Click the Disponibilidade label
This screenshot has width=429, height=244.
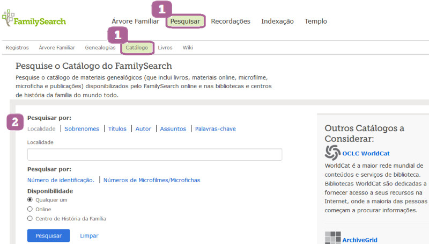(x=50, y=191)
